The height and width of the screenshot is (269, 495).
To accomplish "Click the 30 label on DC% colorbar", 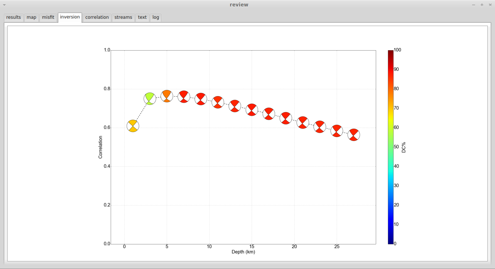I will tap(397, 185).
